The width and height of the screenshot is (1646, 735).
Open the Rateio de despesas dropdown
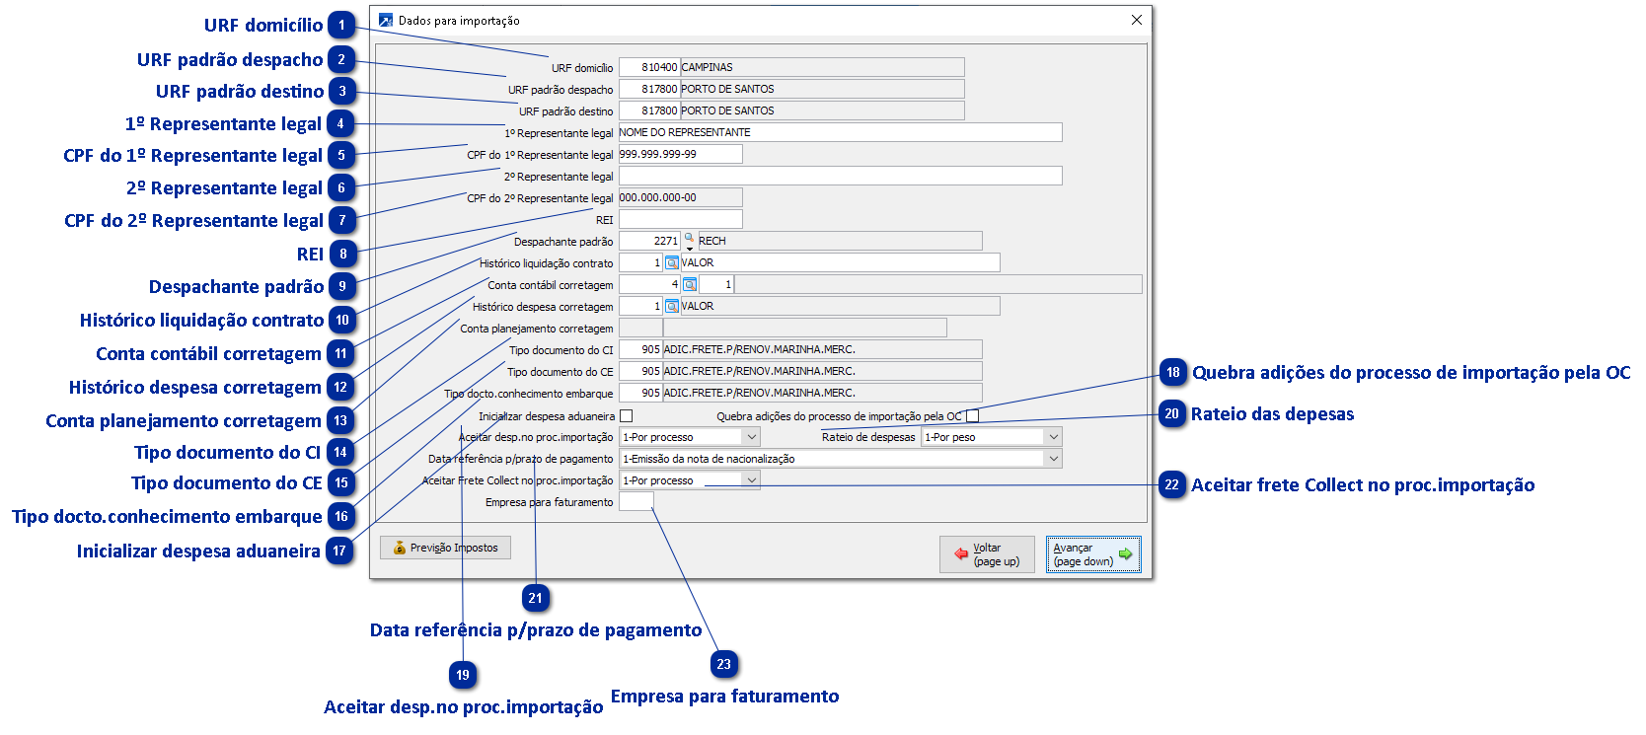(x=1054, y=437)
